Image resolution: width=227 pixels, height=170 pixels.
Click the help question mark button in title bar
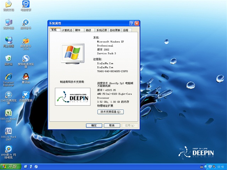coord(131,23)
